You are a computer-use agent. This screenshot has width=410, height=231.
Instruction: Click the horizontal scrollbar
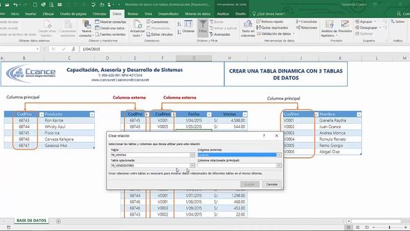(x=375, y=221)
